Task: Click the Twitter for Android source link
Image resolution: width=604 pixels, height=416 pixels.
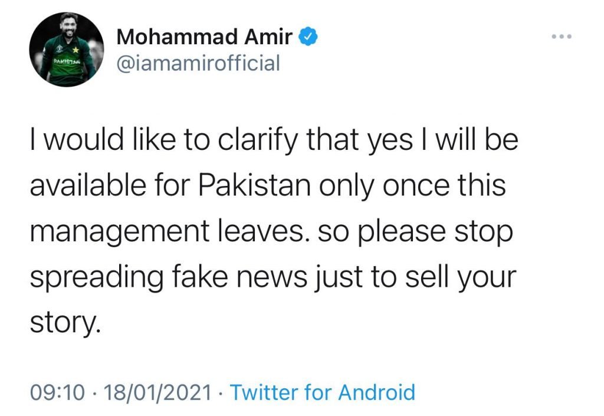Action: 322,392
